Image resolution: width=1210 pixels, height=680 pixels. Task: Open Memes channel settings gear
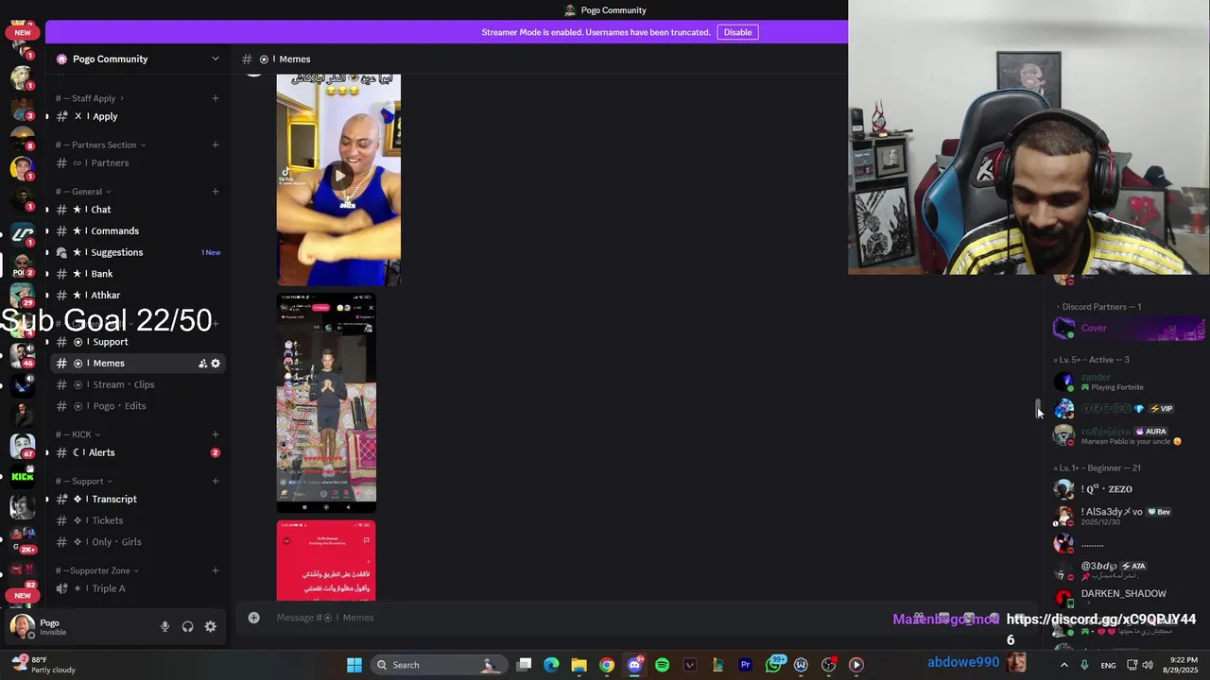[x=216, y=364]
